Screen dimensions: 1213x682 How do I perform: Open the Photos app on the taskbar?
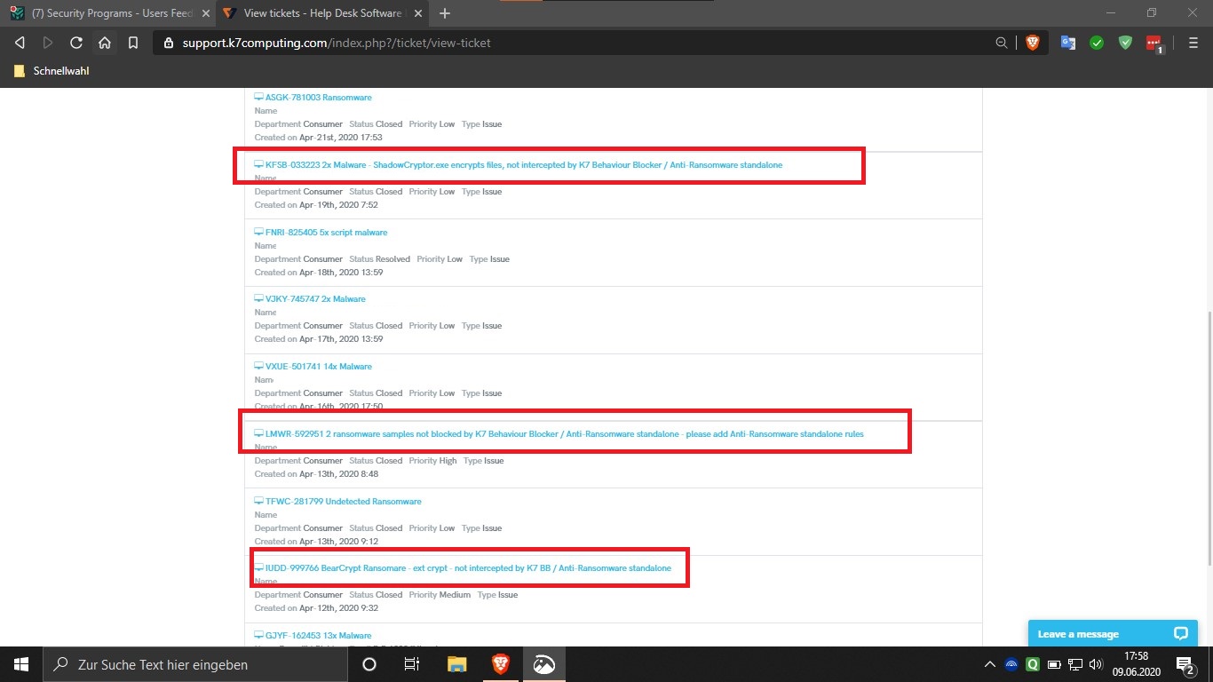click(x=543, y=664)
